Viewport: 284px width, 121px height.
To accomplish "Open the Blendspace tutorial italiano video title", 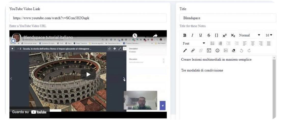I will (48, 38).
